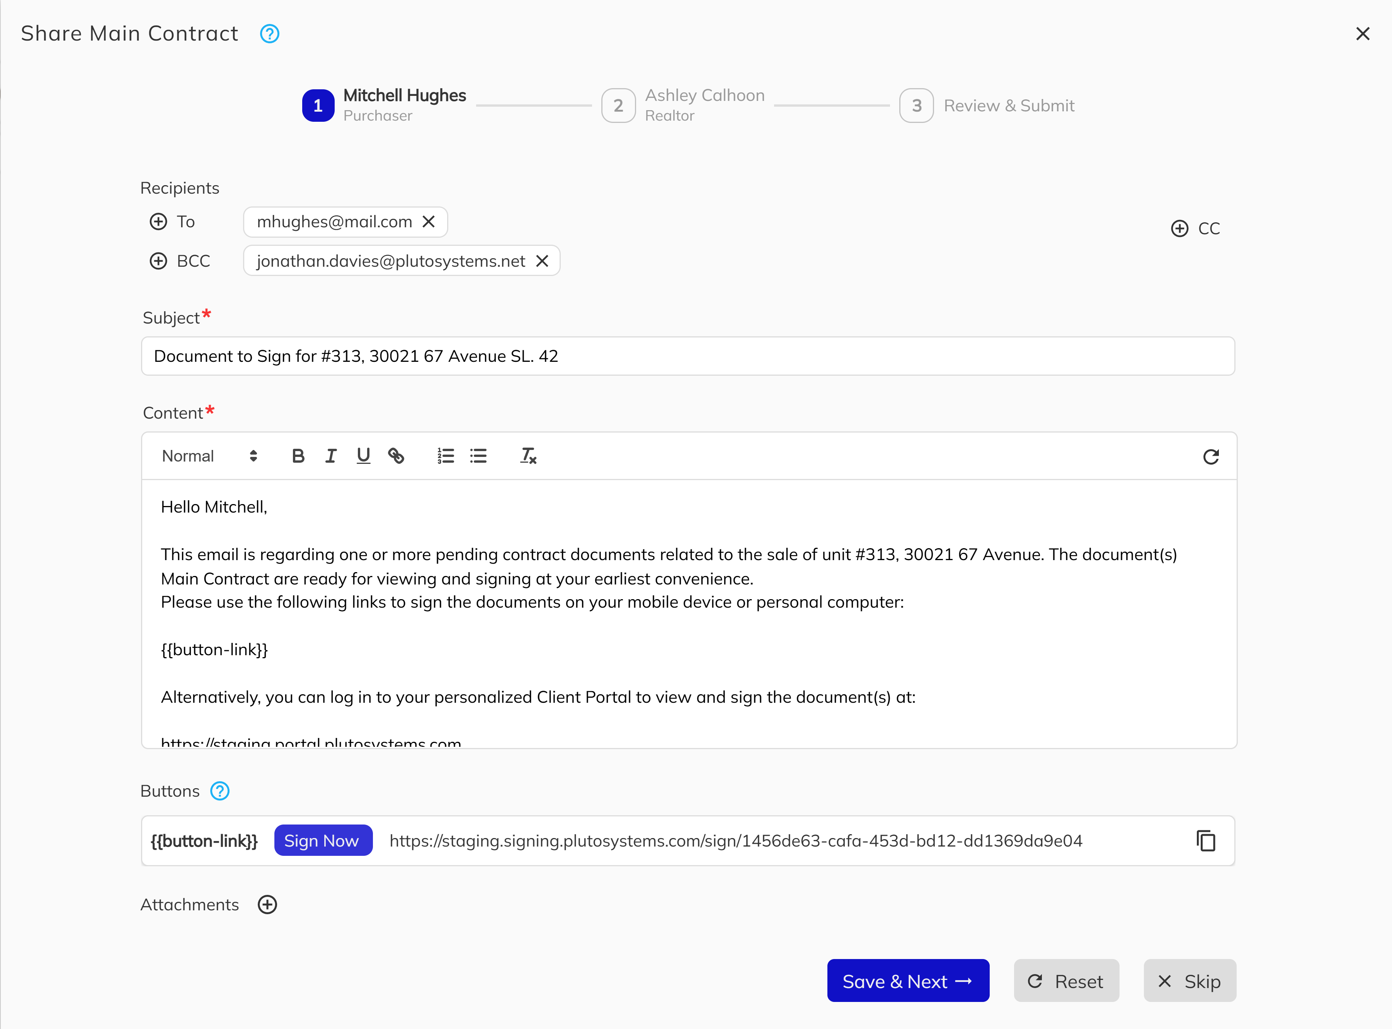
Task: Open the Normal text style dropdown
Action: [210, 456]
